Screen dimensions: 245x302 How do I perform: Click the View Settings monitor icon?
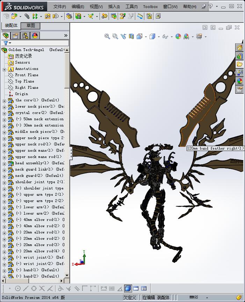coord(199,36)
